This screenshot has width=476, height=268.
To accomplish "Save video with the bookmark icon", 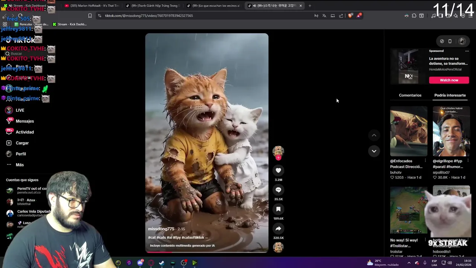I will point(278,209).
